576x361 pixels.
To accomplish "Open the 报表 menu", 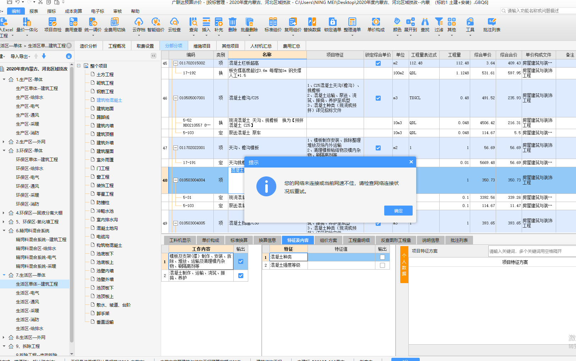I will tap(34, 11).
